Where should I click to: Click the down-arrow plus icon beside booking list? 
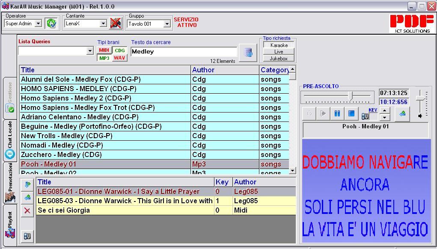coord(27,185)
